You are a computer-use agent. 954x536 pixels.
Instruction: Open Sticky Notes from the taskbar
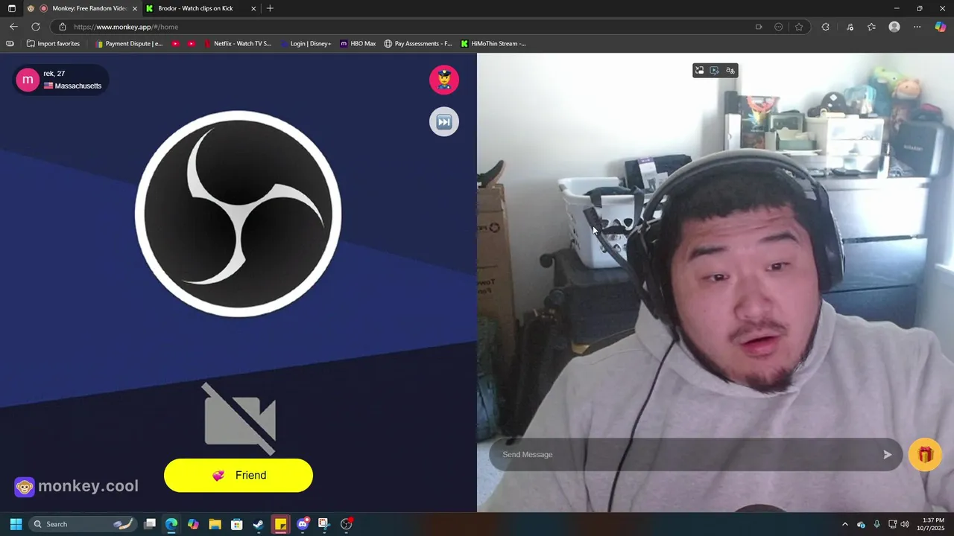pyautogui.click(x=280, y=524)
